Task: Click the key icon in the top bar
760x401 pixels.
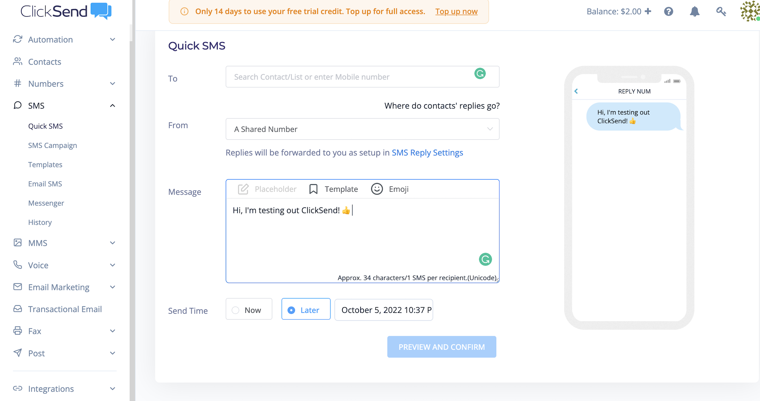Action: [x=721, y=11]
